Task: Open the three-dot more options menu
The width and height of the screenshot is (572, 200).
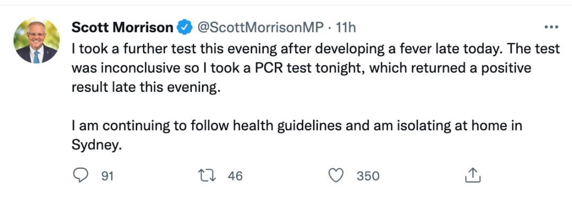Action: coord(551,27)
